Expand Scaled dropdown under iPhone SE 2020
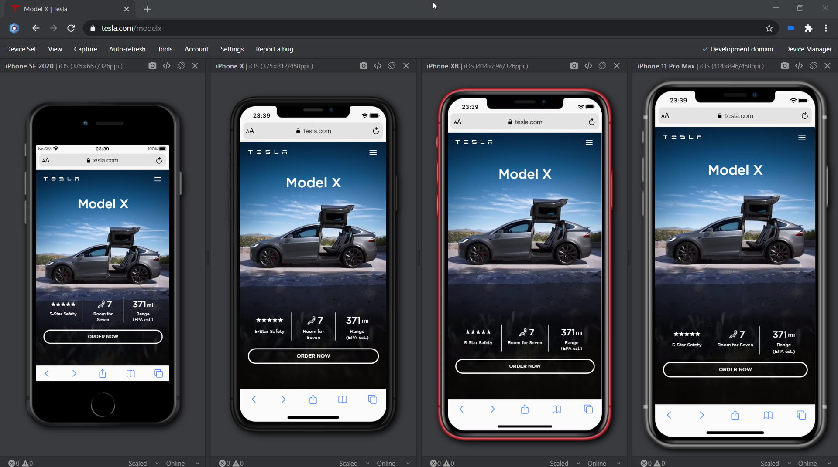 point(144,463)
